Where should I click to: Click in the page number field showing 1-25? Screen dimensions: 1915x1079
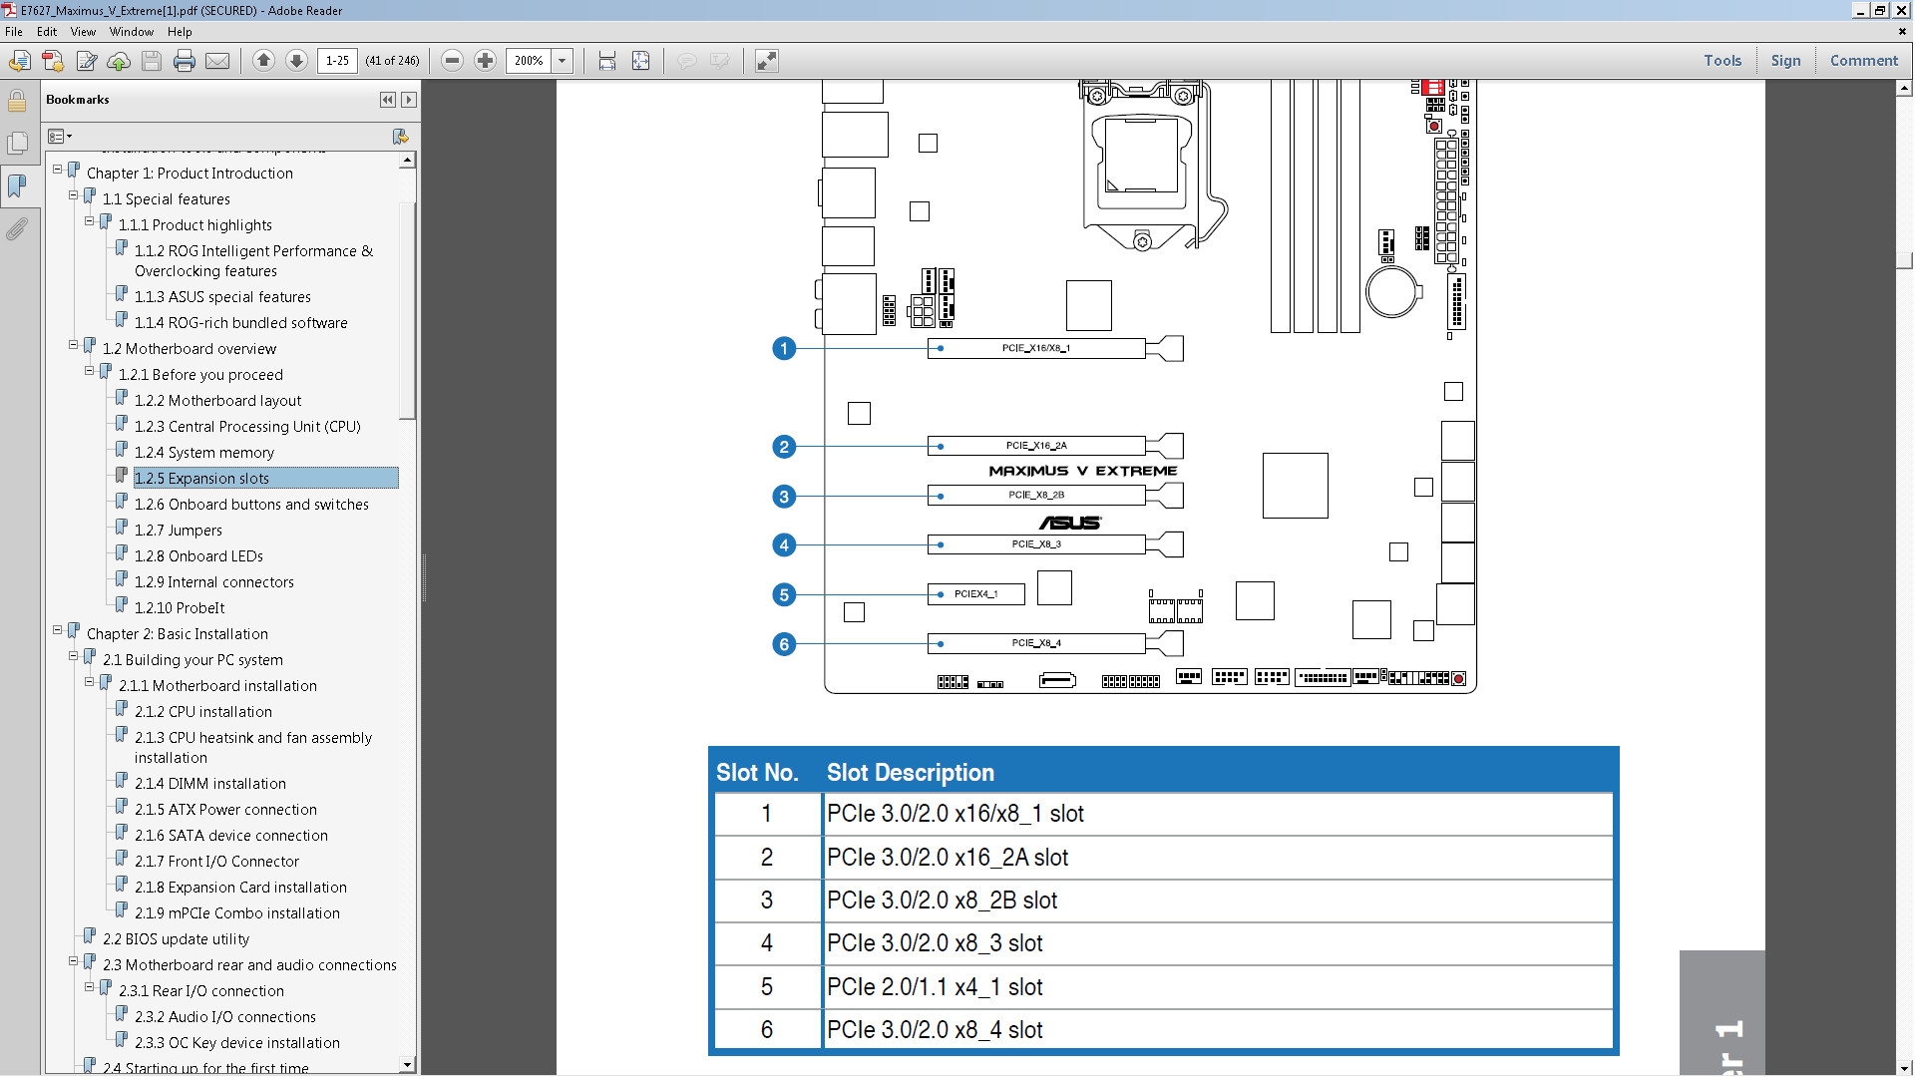click(x=337, y=61)
